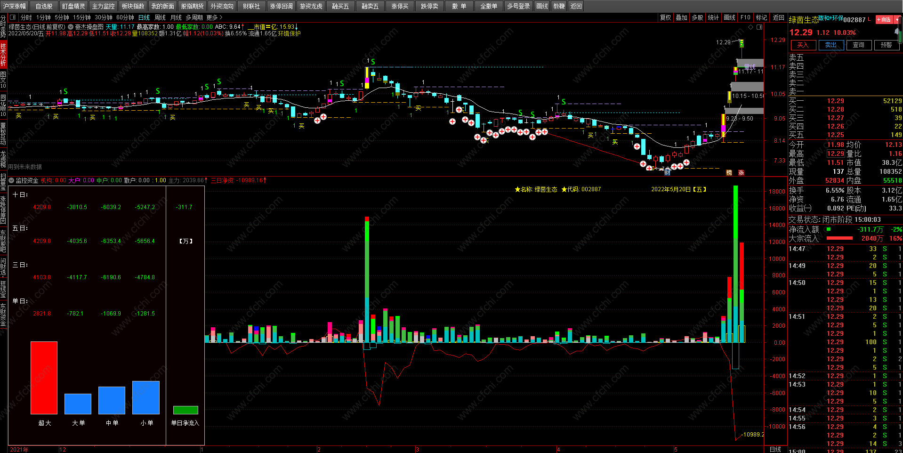This screenshot has width=903, height=453.
Task: Open the 主力监控 top menu
Action: pos(103,6)
